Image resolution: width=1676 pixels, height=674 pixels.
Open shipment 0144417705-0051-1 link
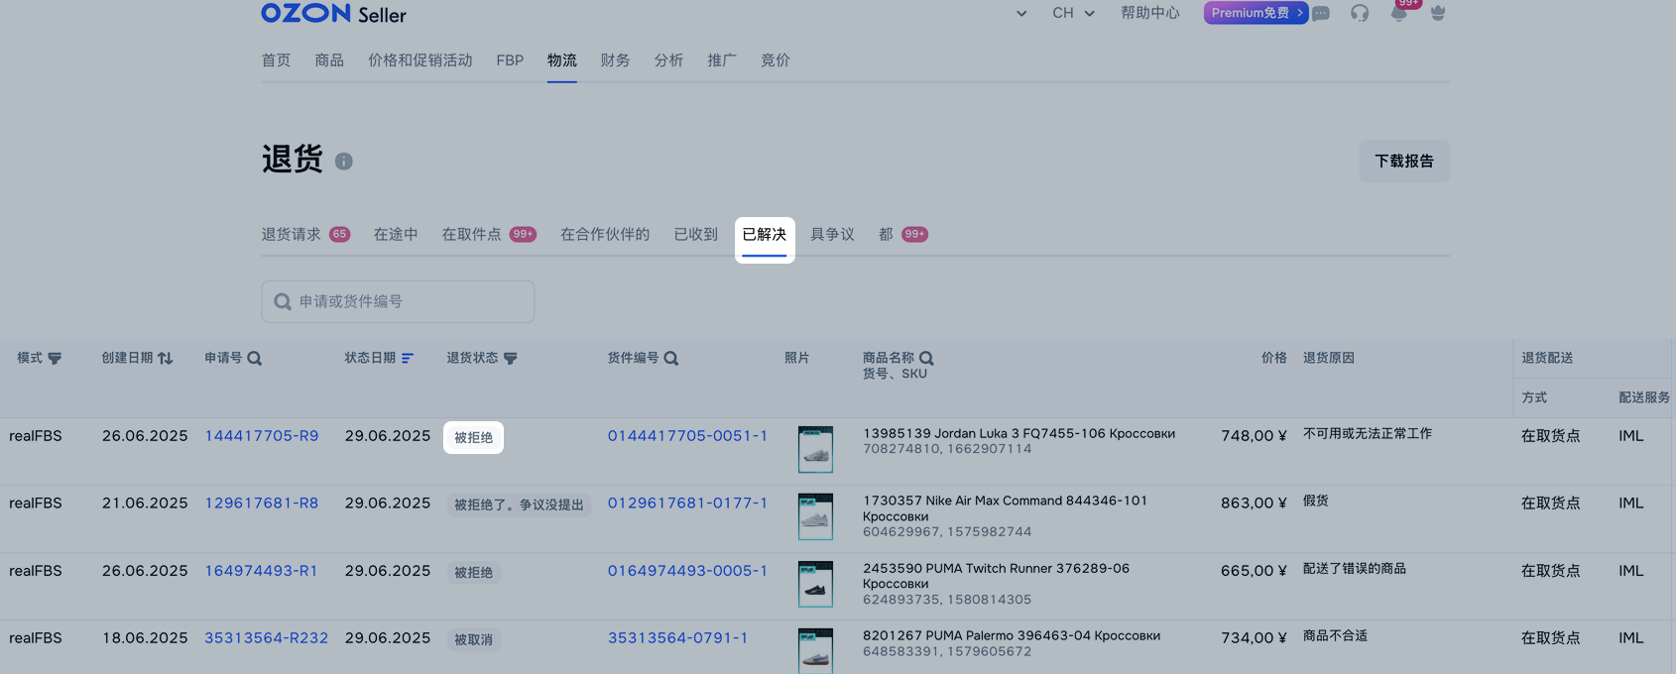coord(687,436)
